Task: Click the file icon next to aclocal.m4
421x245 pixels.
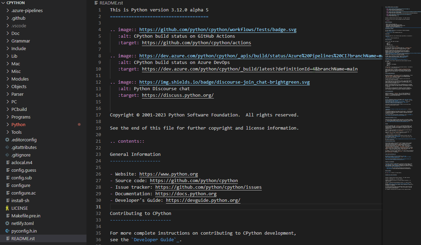Action: (7, 162)
